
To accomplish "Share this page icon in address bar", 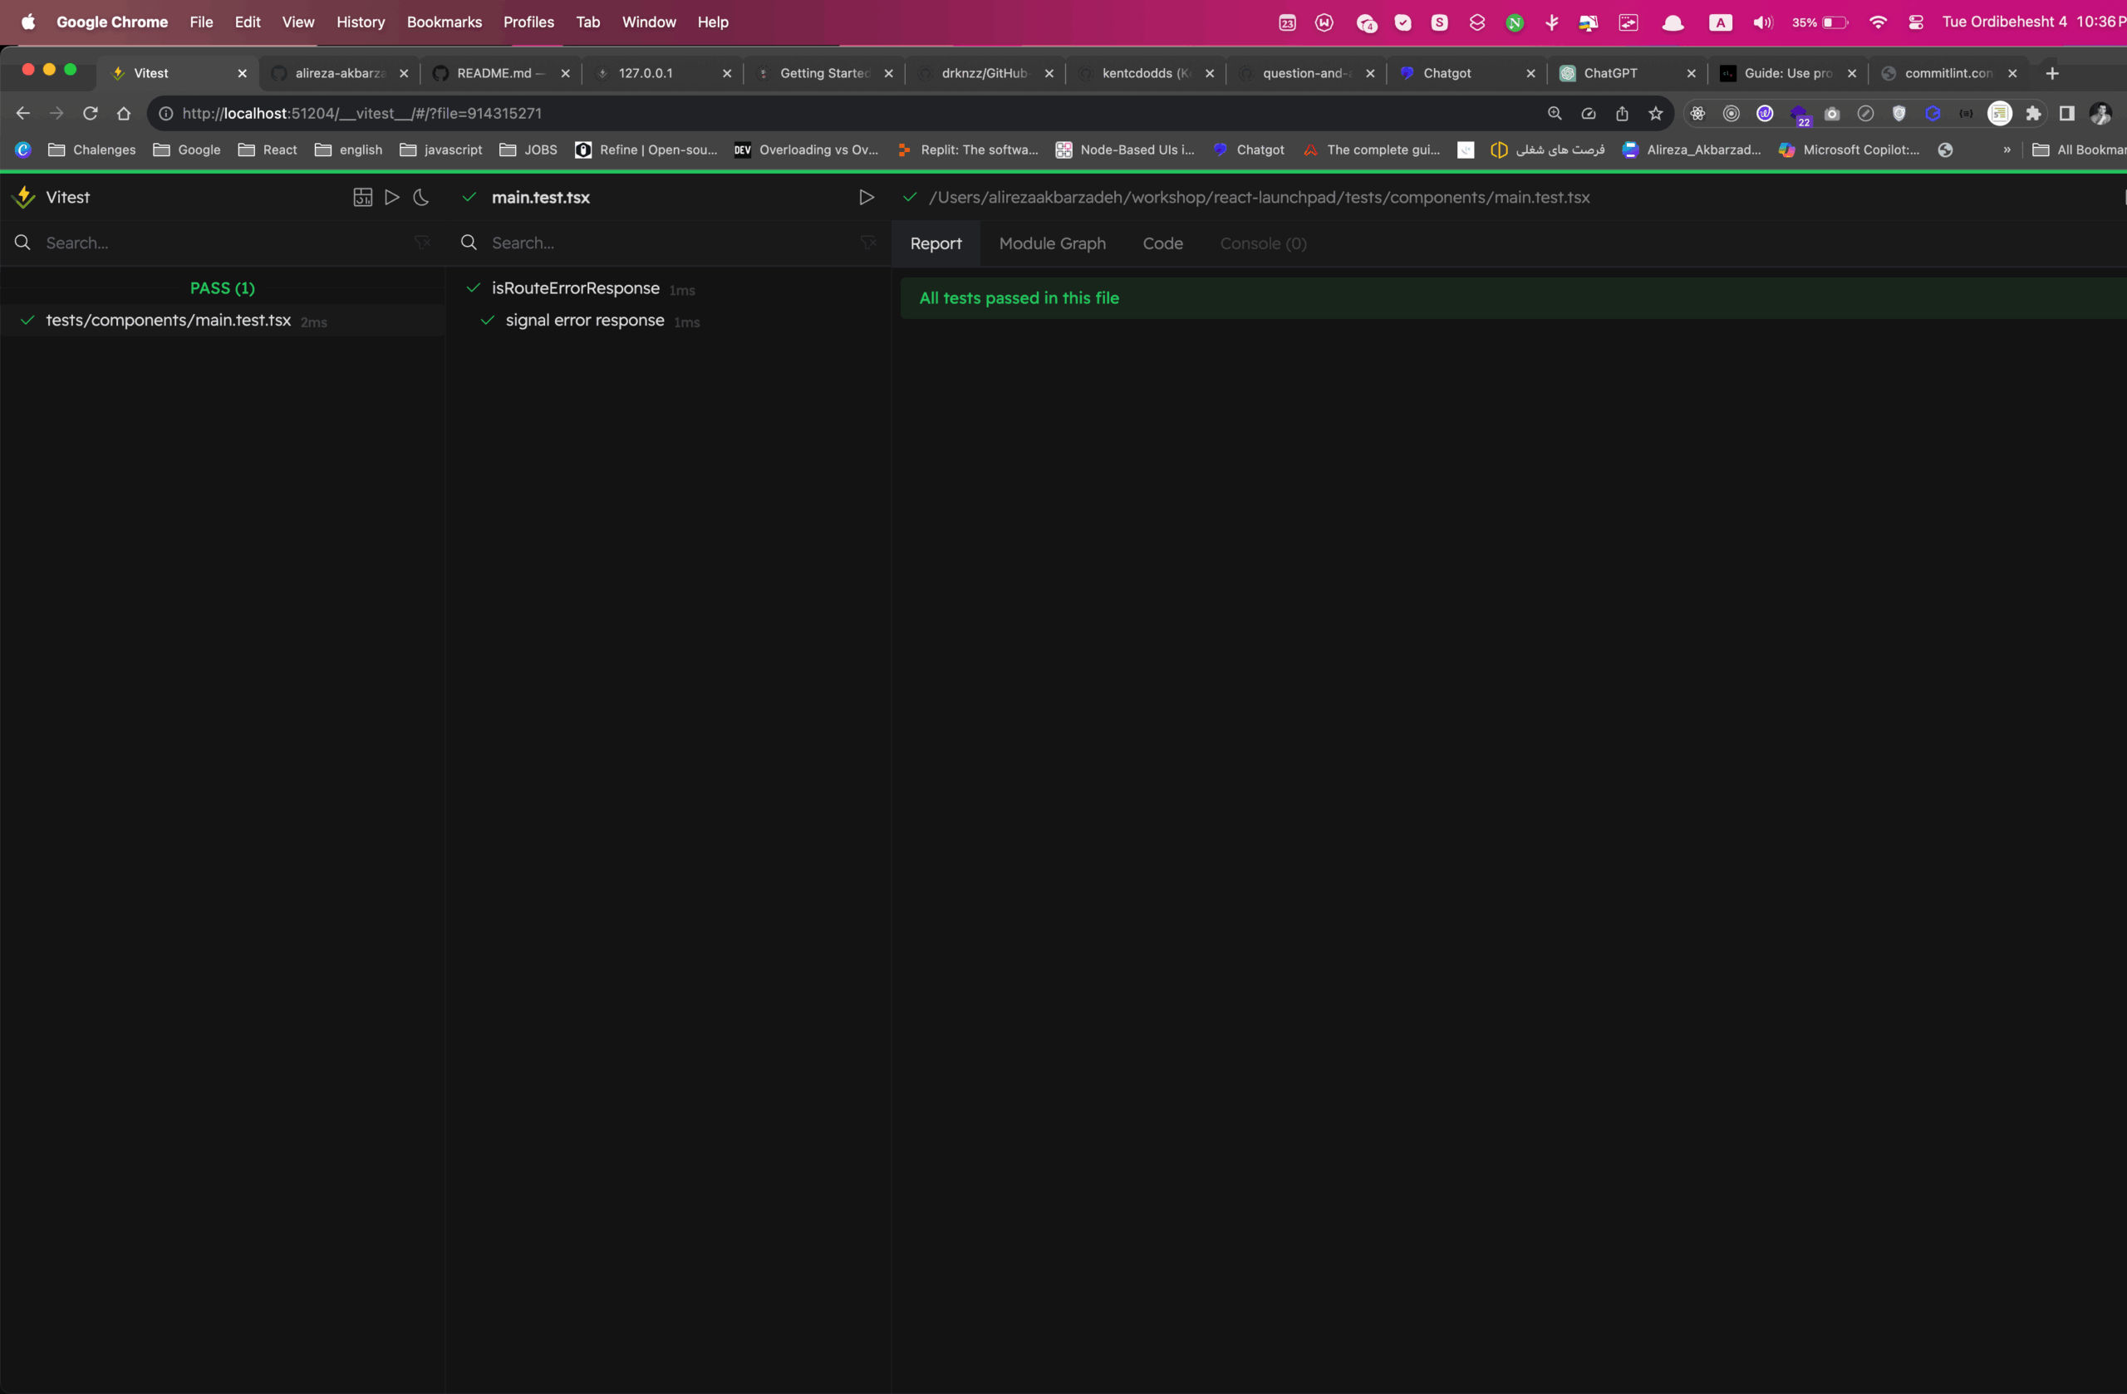I will click(x=1621, y=114).
